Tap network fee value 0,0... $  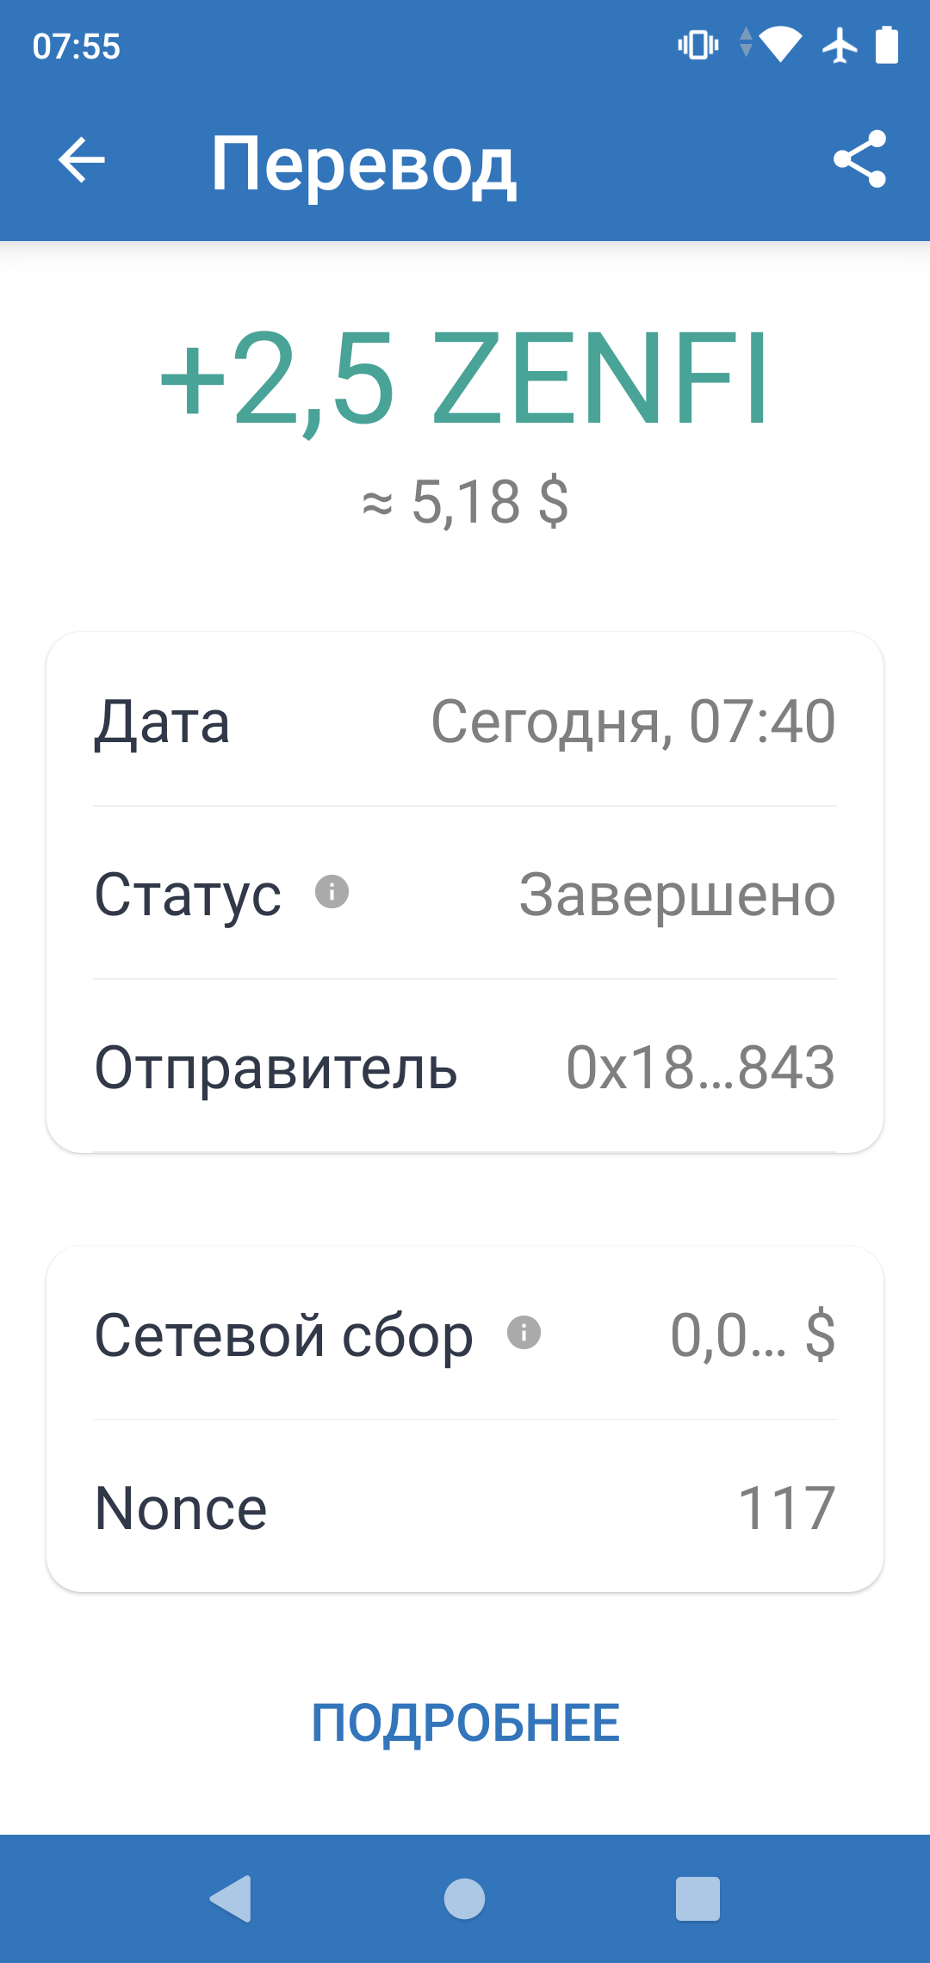point(753,1335)
